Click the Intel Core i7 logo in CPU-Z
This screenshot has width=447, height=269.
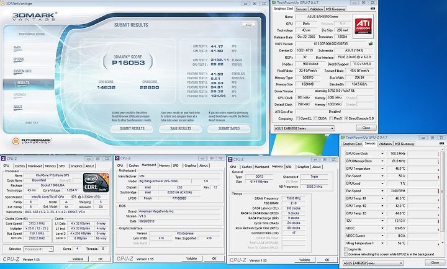[x=96, y=182]
